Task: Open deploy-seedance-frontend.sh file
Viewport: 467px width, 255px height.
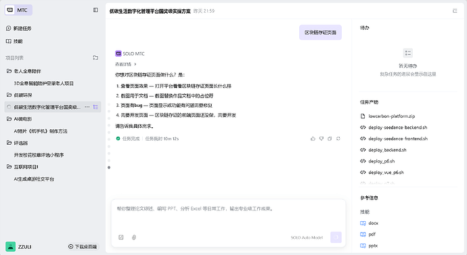Action: pos(394,139)
